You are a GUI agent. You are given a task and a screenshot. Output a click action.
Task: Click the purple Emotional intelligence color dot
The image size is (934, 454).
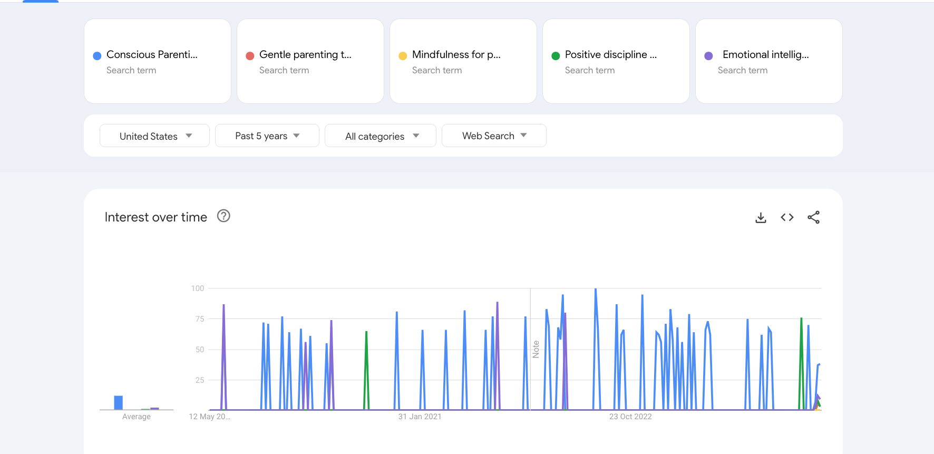click(x=708, y=56)
